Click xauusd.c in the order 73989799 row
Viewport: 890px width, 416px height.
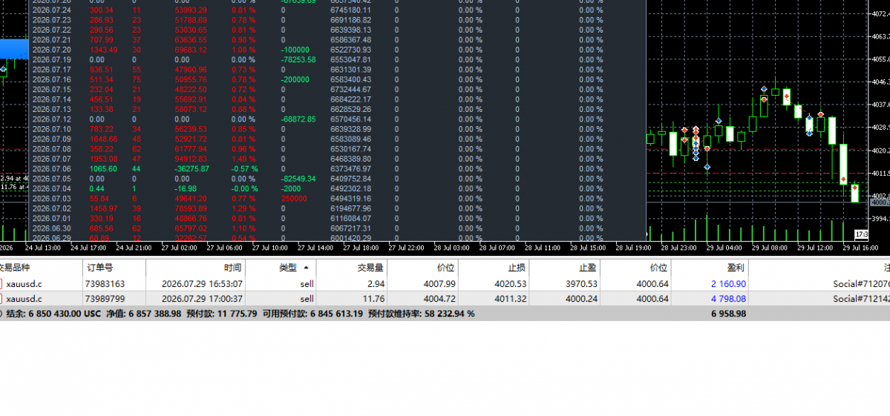24,299
